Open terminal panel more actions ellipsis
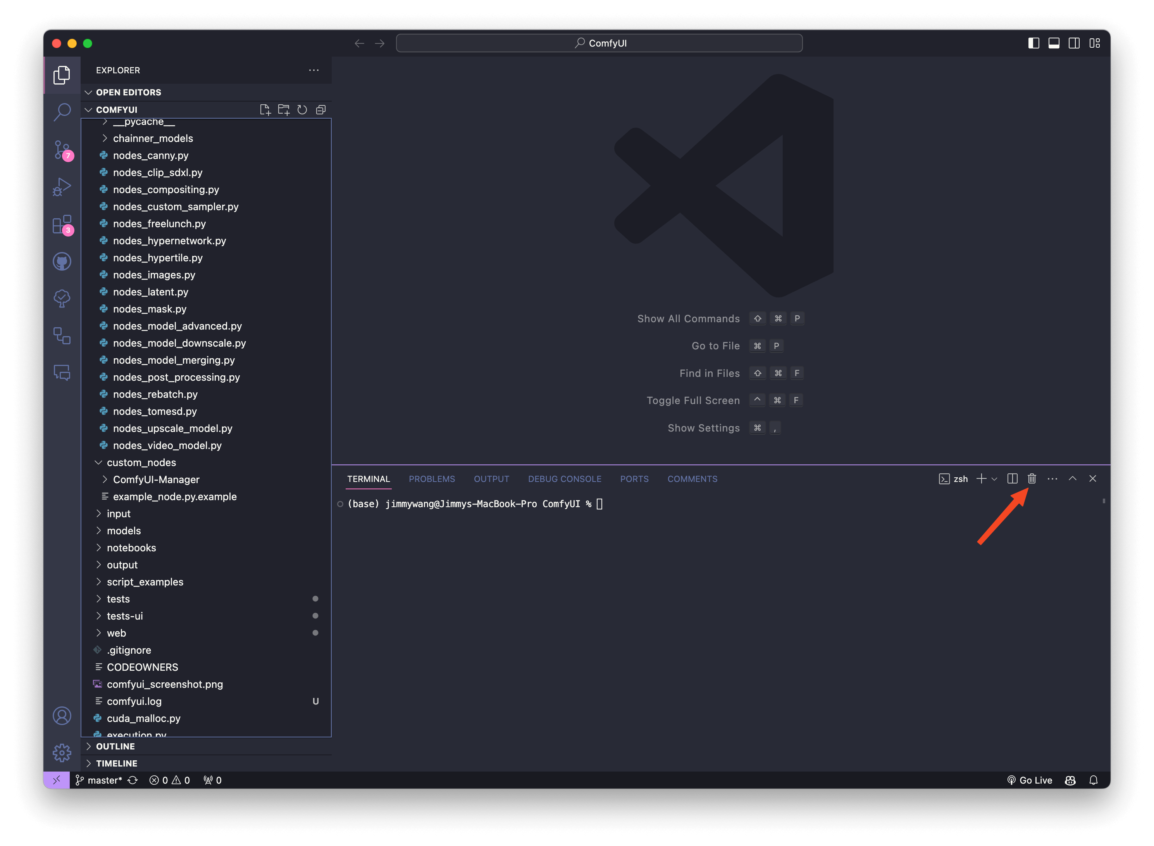1154x846 pixels. (x=1052, y=478)
